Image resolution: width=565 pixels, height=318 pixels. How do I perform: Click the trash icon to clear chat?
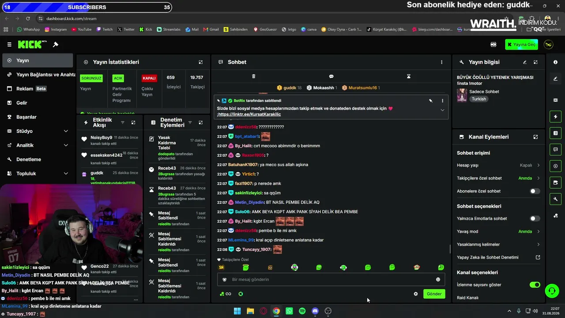pyautogui.click(x=253, y=76)
